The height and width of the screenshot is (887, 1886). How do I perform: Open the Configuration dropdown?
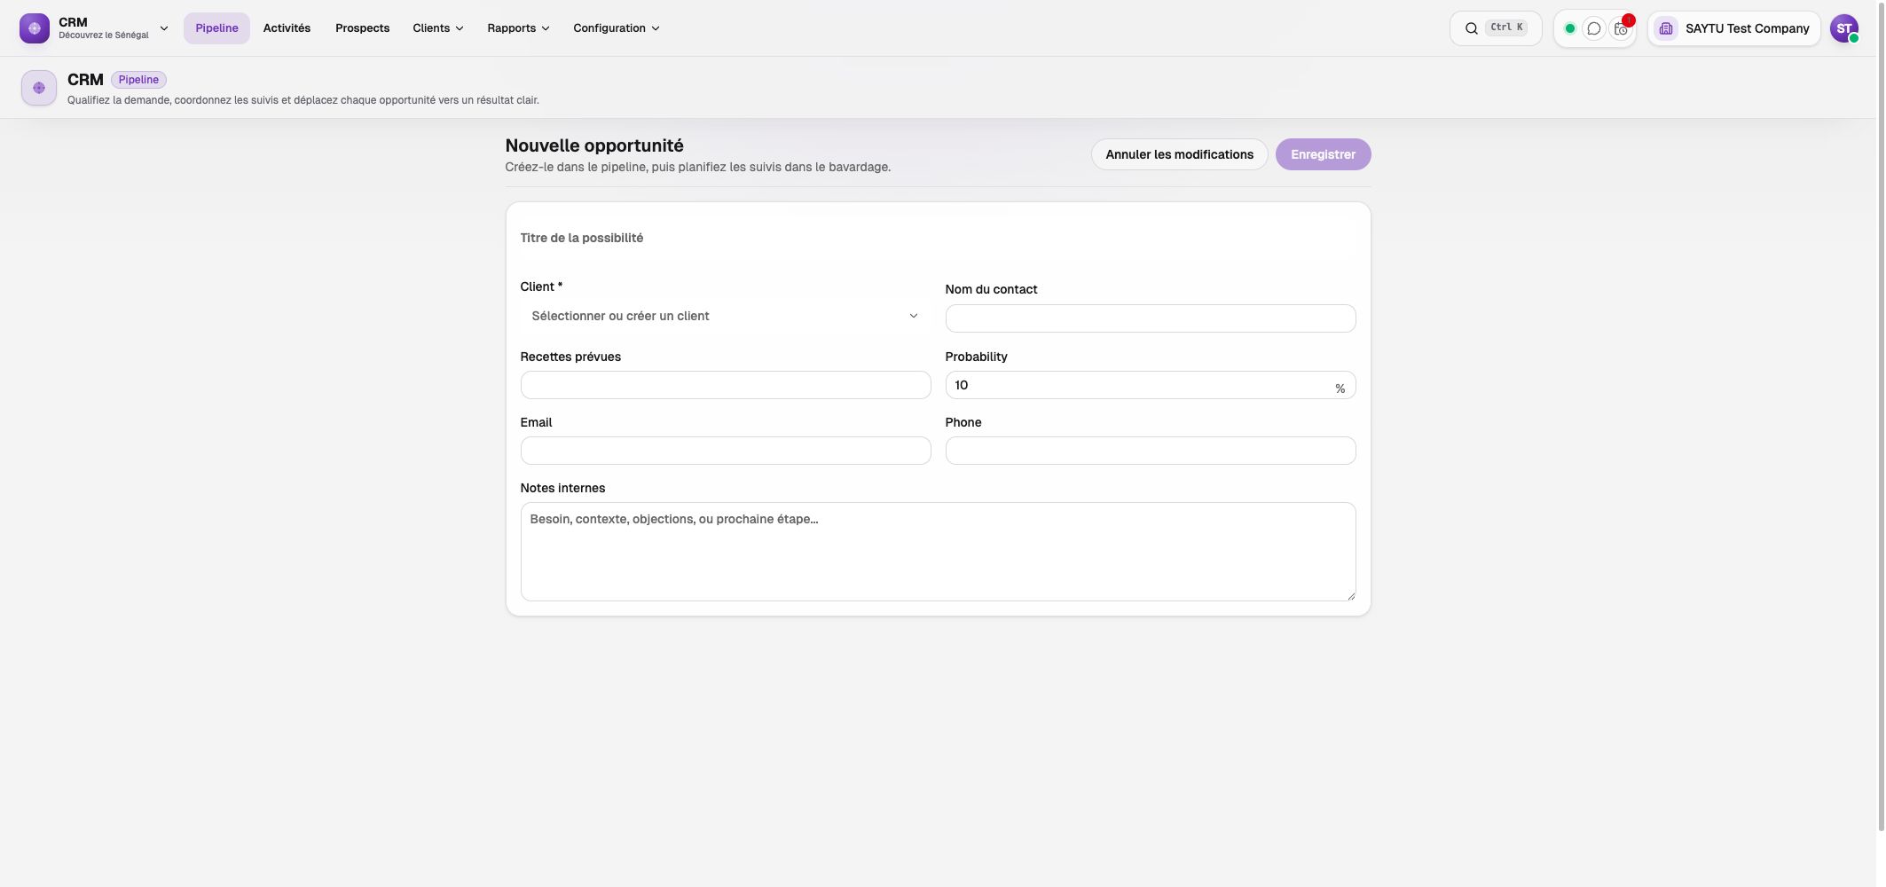point(617,28)
